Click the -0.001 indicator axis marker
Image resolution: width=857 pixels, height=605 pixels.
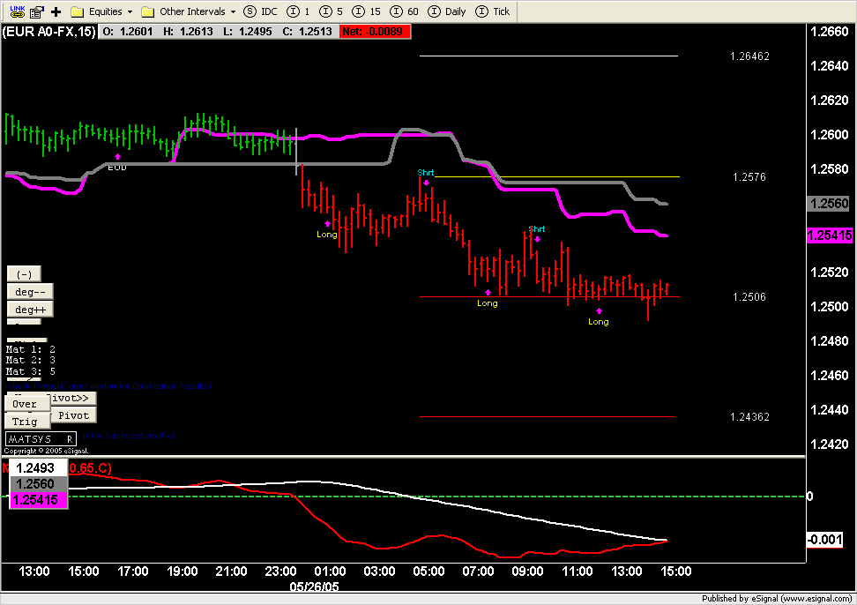coord(824,540)
